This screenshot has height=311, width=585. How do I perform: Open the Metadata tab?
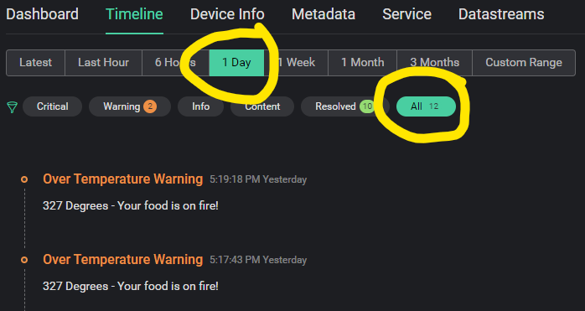click(324, 14)
